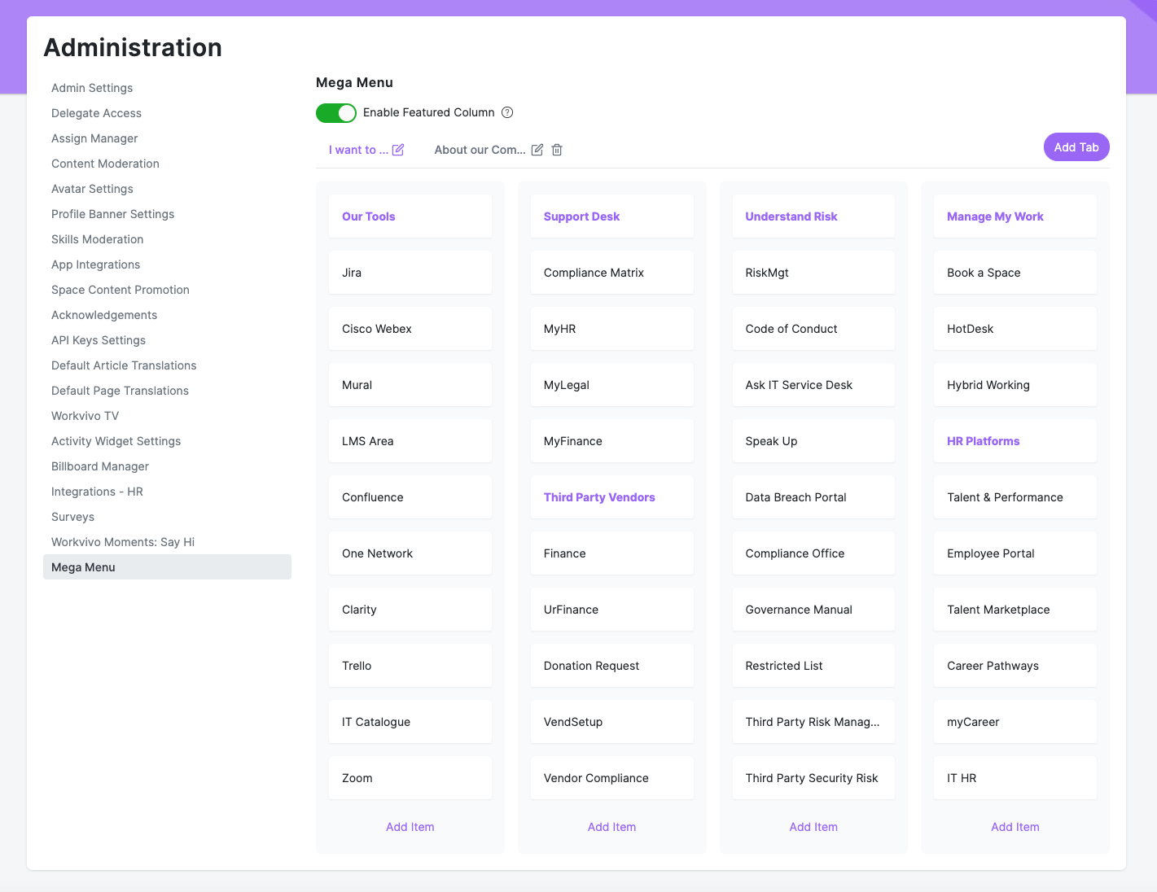Screen dimensions: 1157x892
Task: Select the Our Tools category header
Action: [x=368, y=216]
